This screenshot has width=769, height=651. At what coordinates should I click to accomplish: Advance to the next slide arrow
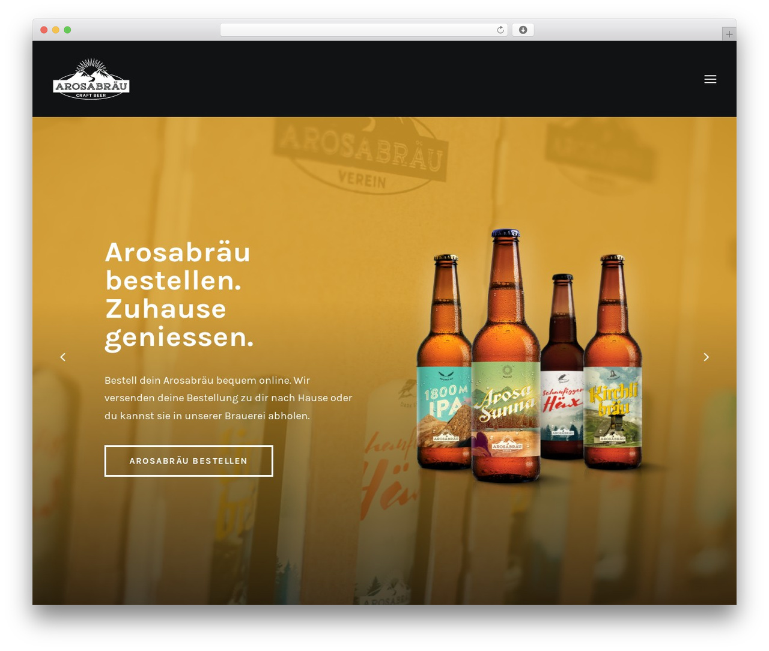click(707, 357)
